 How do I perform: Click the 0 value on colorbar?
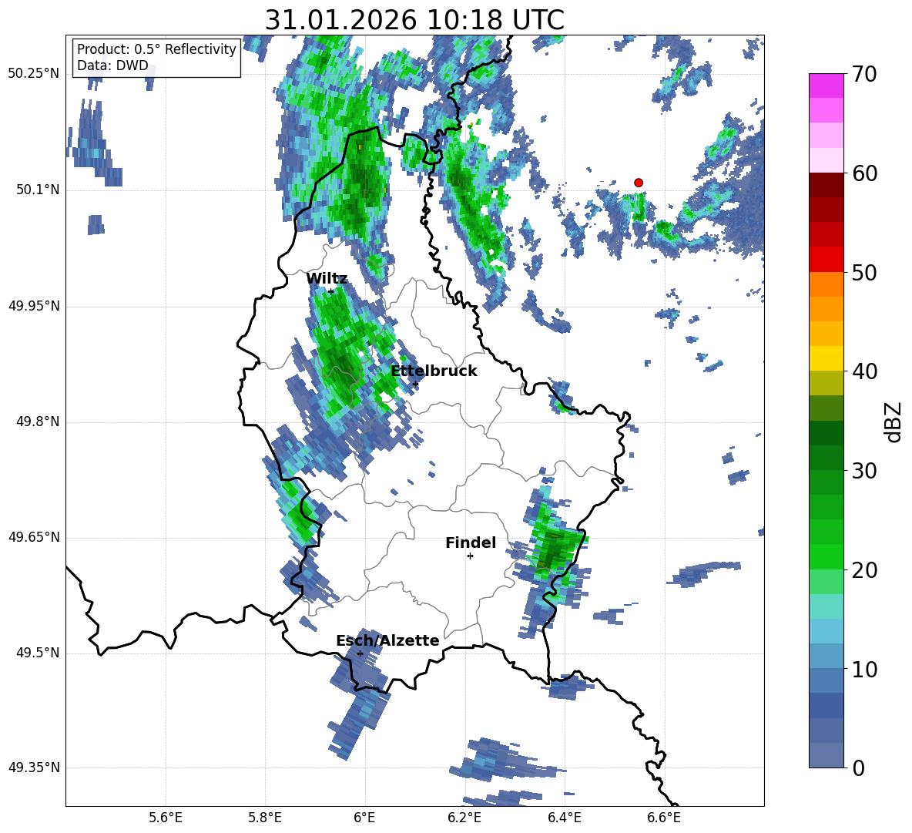(x=858, y=768)
